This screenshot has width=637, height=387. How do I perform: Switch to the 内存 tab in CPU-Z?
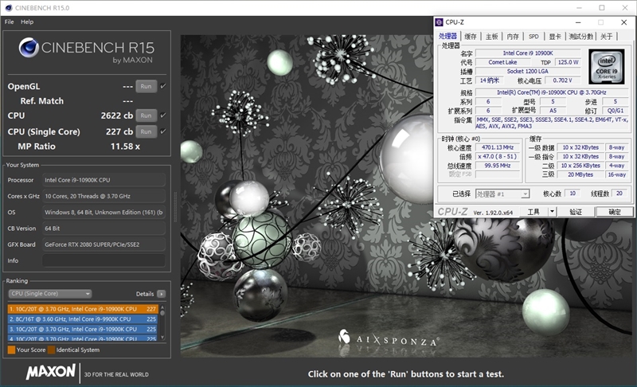point(513,37)
